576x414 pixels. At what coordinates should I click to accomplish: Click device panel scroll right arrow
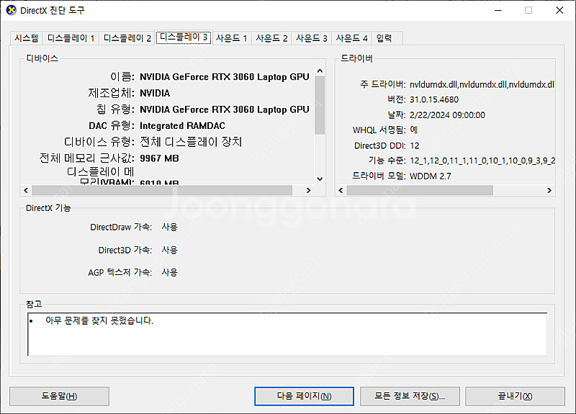(x=309, y=190)
